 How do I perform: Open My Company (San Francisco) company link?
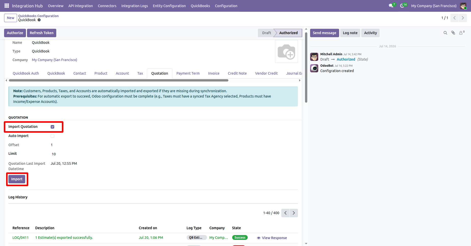pyautogui.click(x=54, y=60)
